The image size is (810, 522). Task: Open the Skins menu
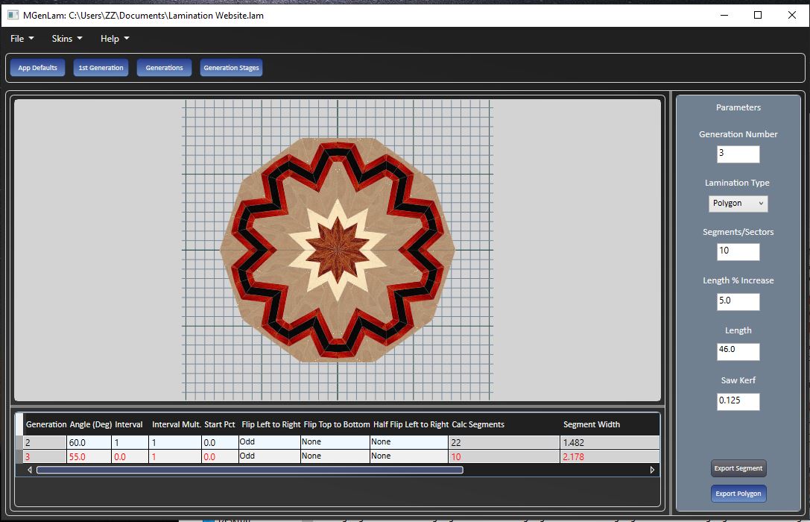[x=67, y=39]
